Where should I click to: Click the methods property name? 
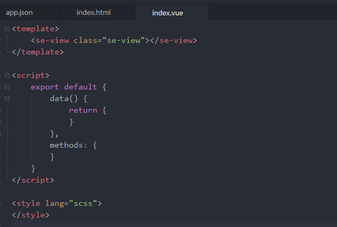pos(66,146)
